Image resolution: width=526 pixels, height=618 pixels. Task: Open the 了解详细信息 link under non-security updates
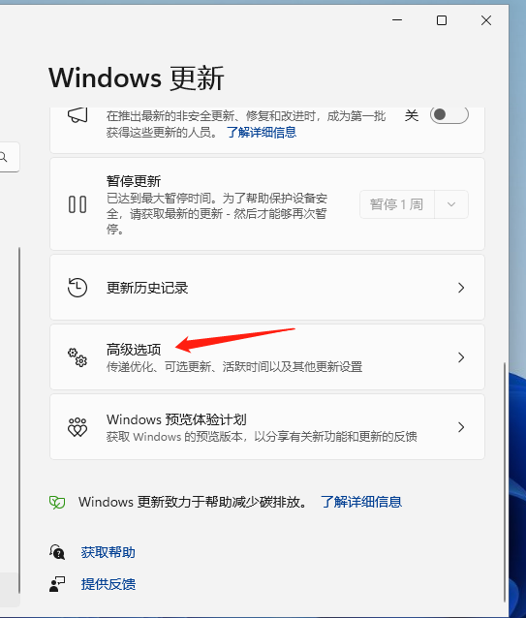click(262, 132)
